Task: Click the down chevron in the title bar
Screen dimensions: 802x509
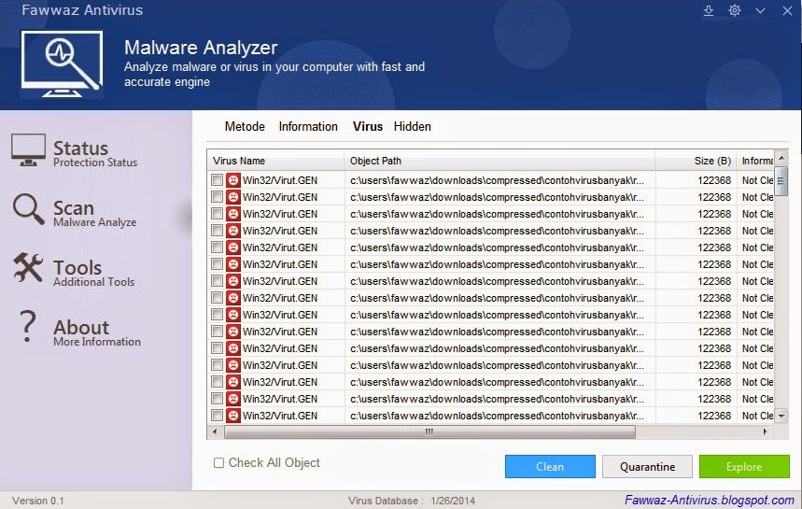Action: coord(761,11)
